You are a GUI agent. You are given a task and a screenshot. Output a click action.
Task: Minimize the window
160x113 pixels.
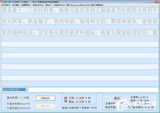(147, 2)
